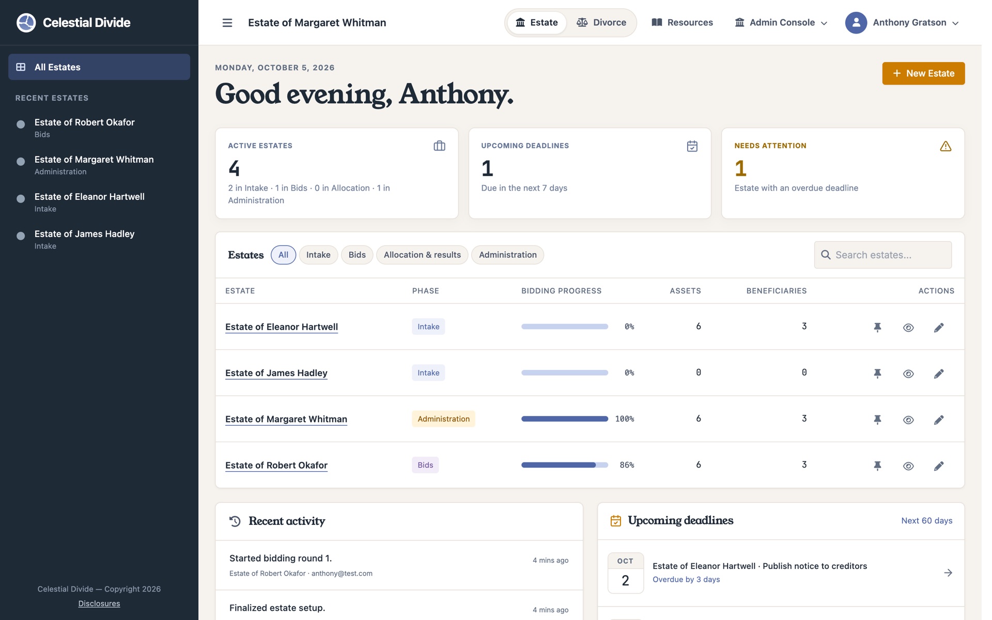This screenshot has height=620, width=992.
Task: Create a New Estate
Action: [923, 73]
